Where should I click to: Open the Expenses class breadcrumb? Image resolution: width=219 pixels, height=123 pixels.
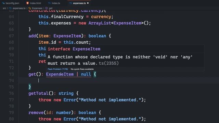click(x=37, y=8)
